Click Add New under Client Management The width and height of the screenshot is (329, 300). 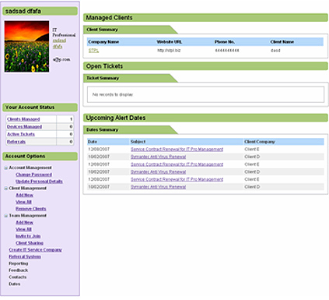(x=24, y=195)
